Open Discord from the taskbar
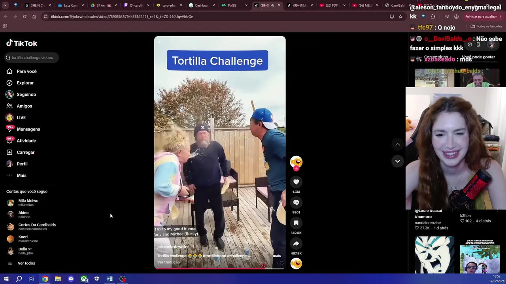Viewport: 506px width, 284px height. pos(71,279)
